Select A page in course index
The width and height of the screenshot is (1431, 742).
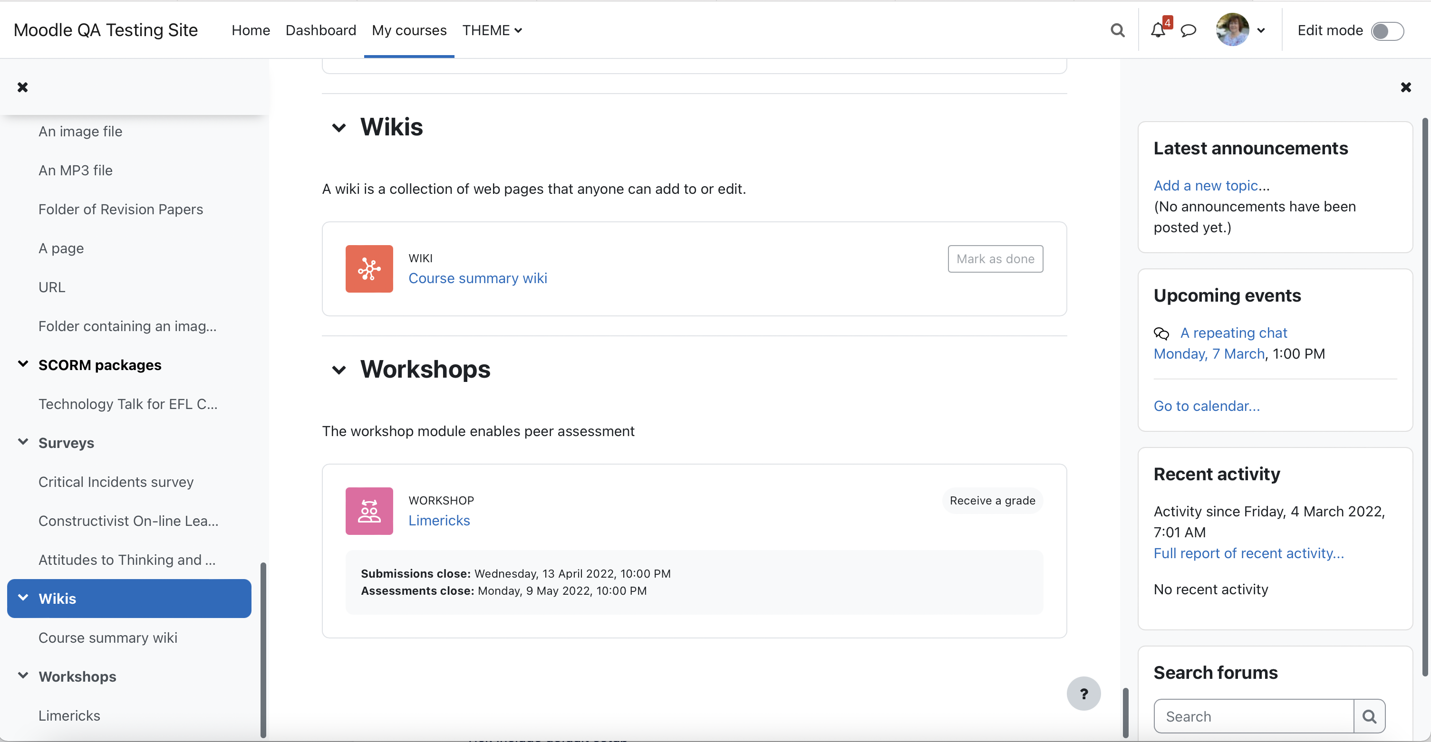(x=61, y=248)
